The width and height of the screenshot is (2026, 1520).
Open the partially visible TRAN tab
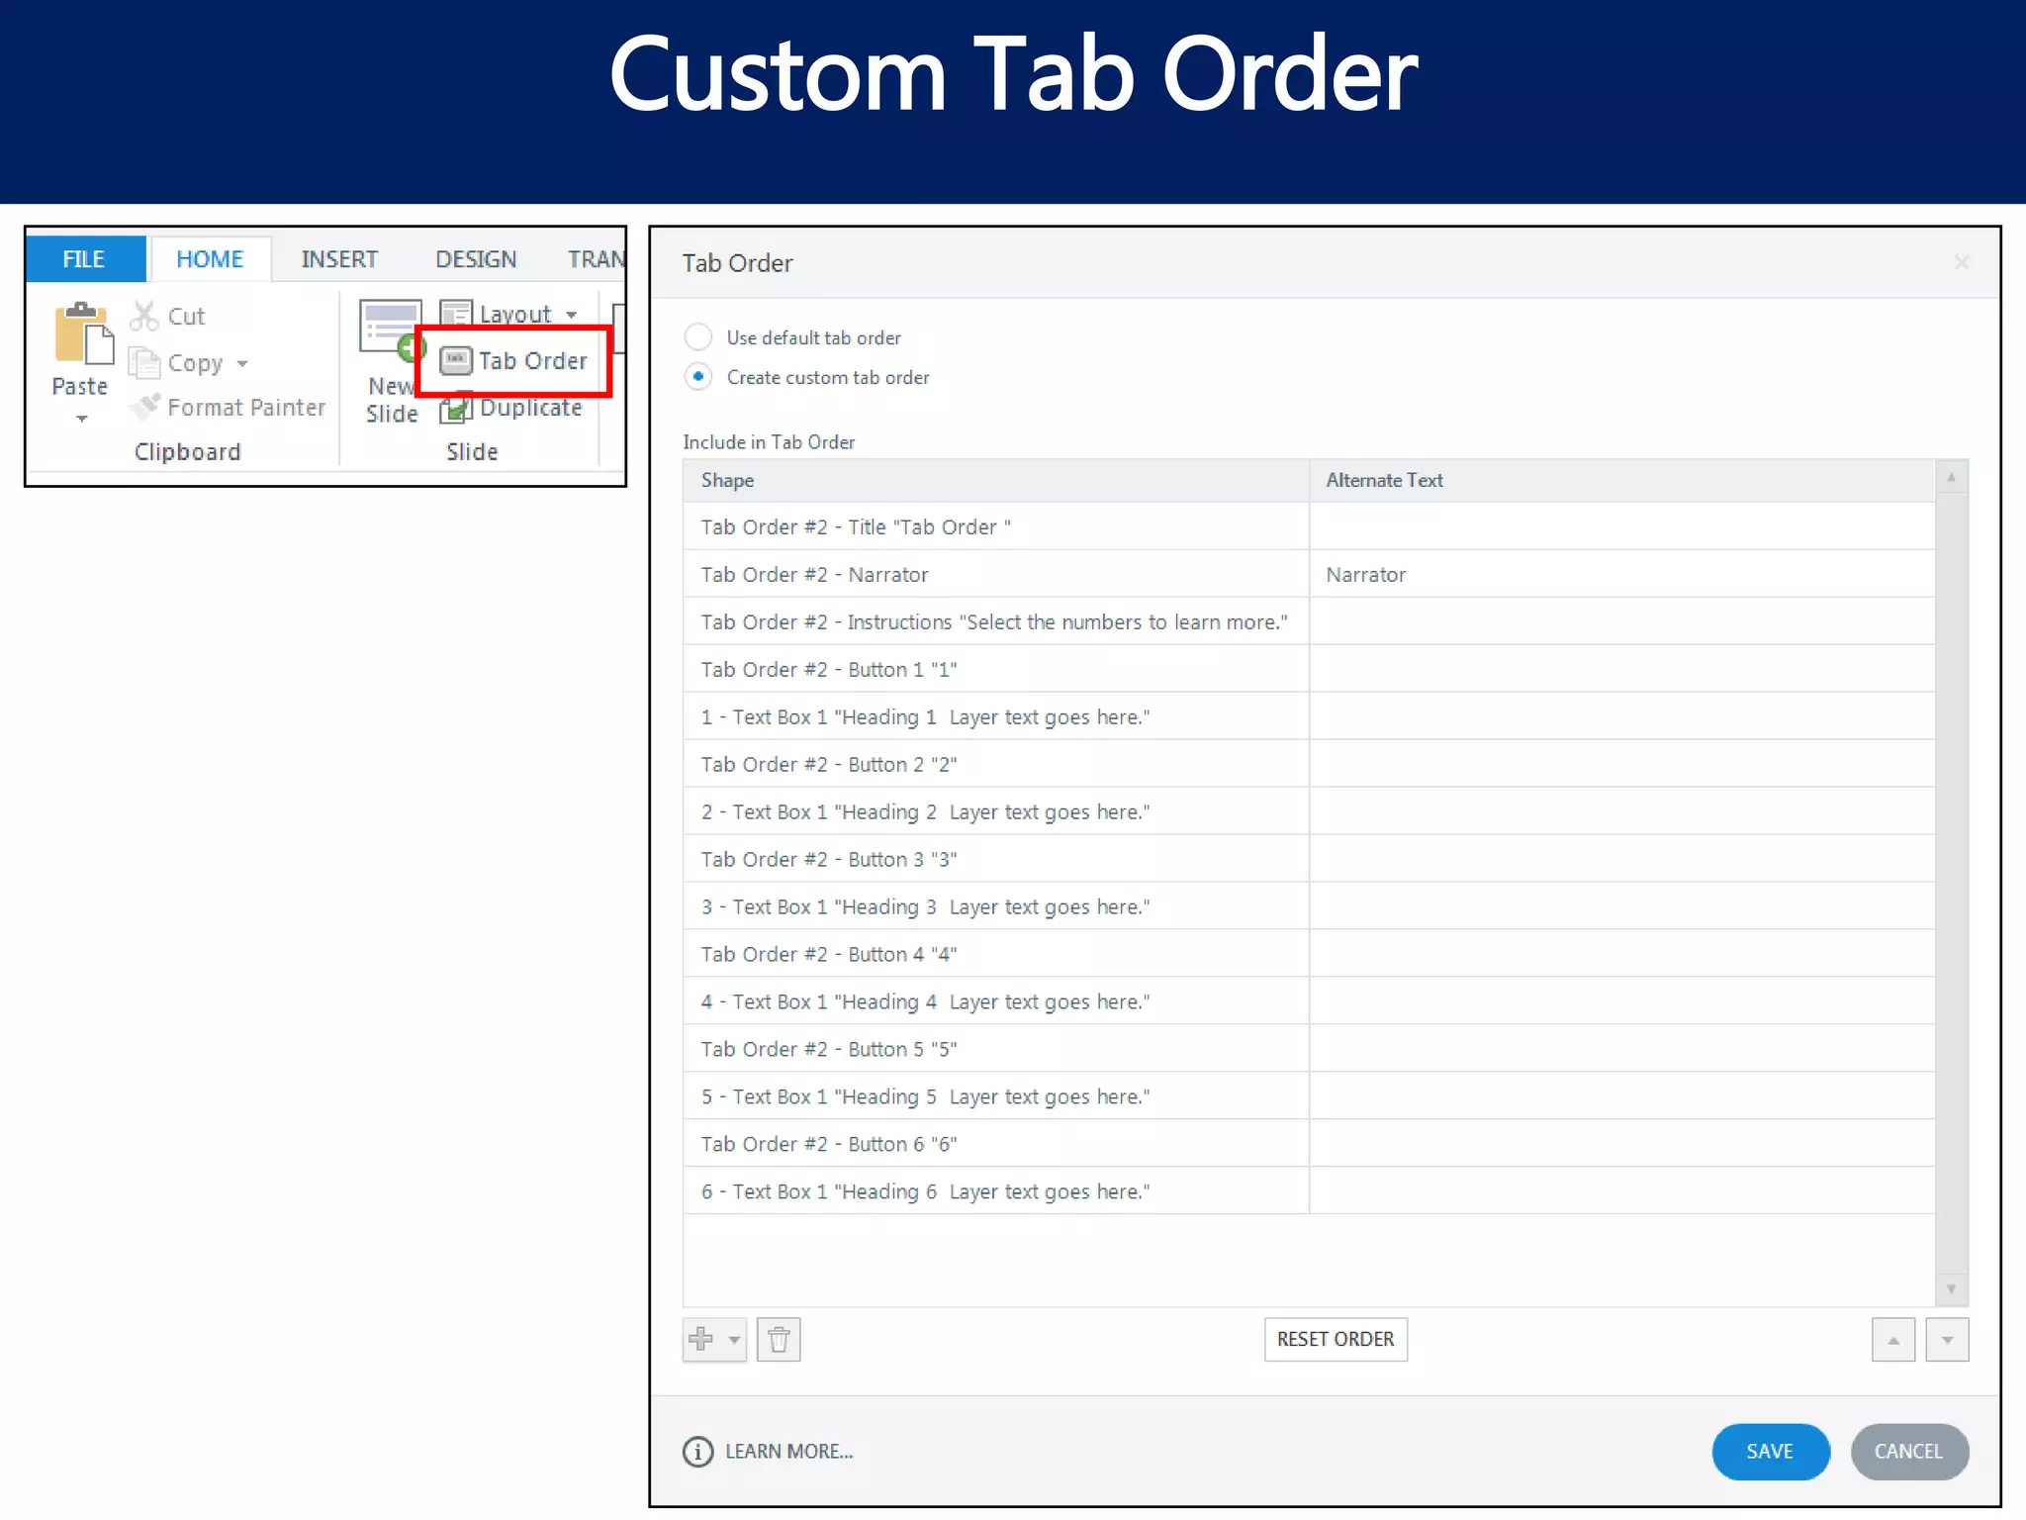pyautogui.click(x=596, y=259)
